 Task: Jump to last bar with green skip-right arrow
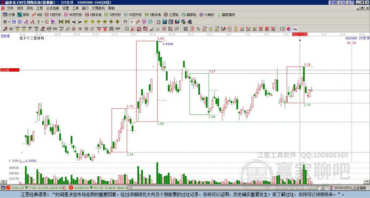coord(67,22)
